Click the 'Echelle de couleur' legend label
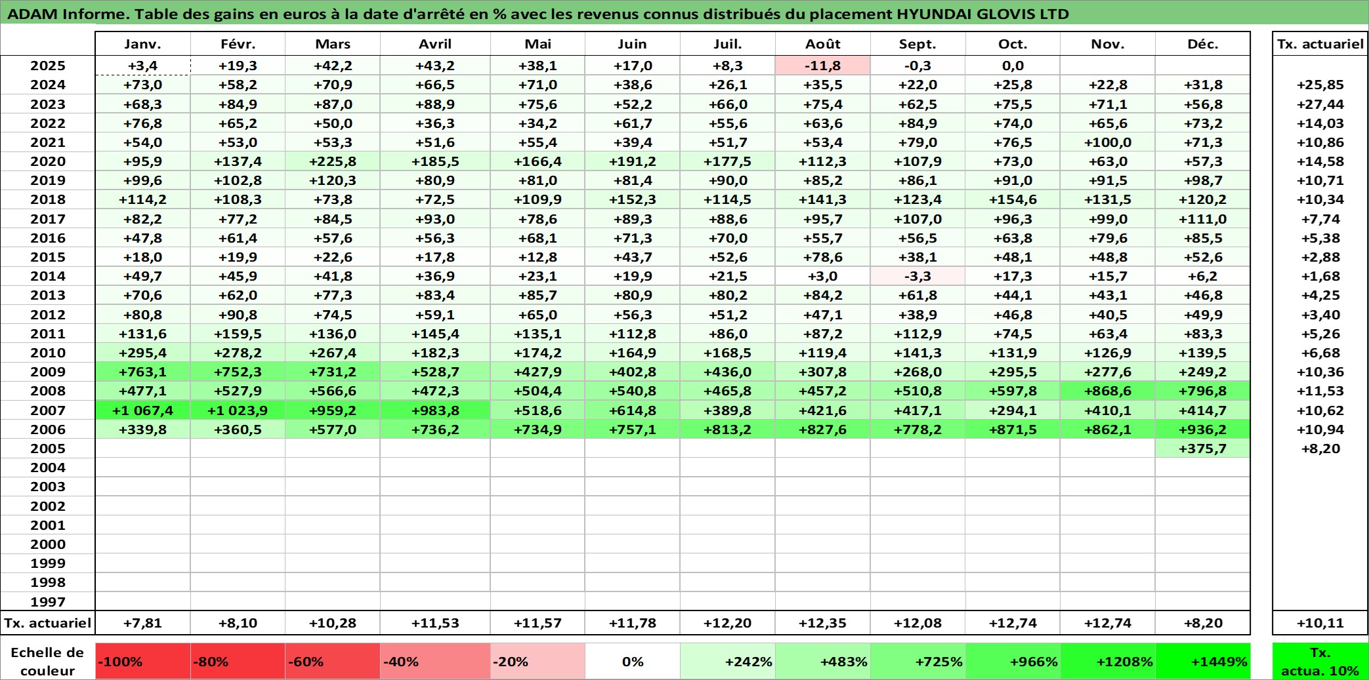 tap(47, 661)
